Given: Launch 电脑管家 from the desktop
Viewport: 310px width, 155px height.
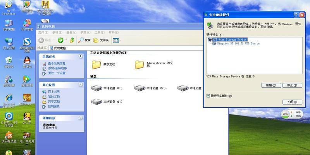Looking at the screenshot, I should click(x=27, y=7).
